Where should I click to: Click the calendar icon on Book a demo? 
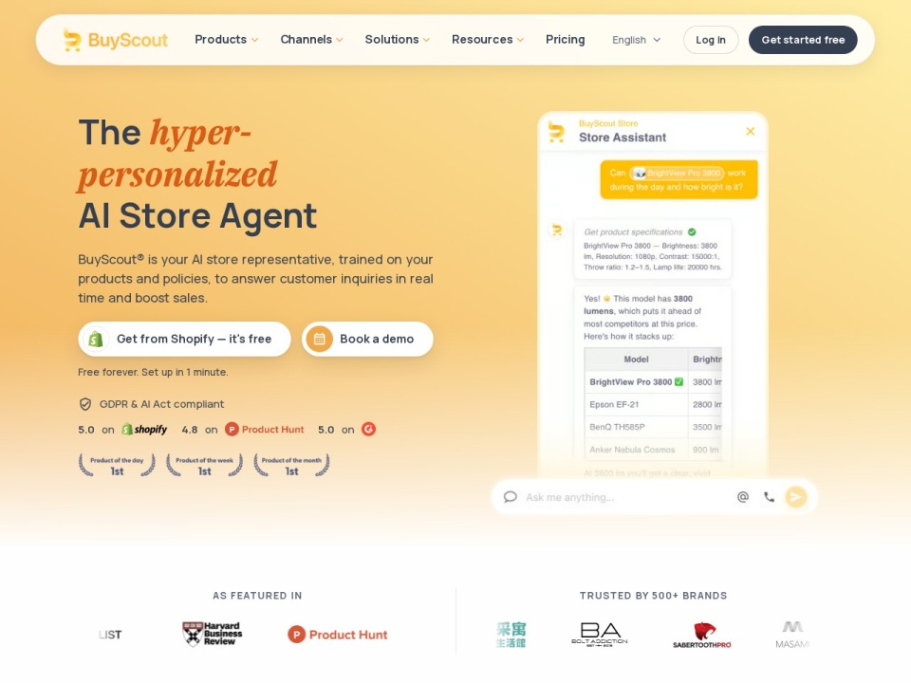tap(320, 339)
